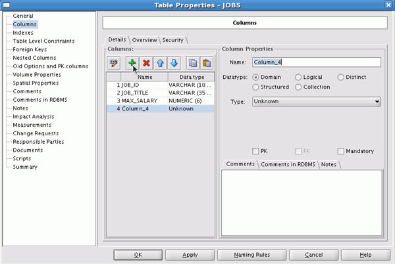Click inside the Comments text area
This screenshot has height=264, width=395.
[x=302, y=203]
